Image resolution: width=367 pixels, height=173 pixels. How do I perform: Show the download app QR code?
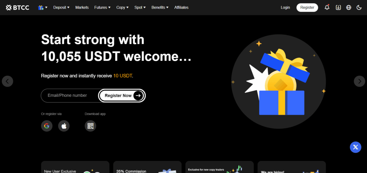point(90,126)
